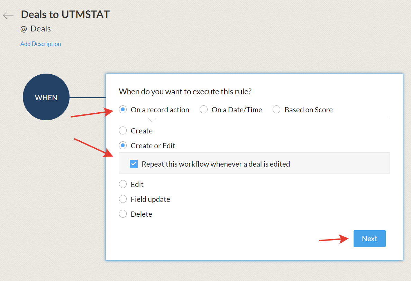The height and width of the screenshot is (281, 411).
Task: Open the Add Description link
Action: [40, 44]
